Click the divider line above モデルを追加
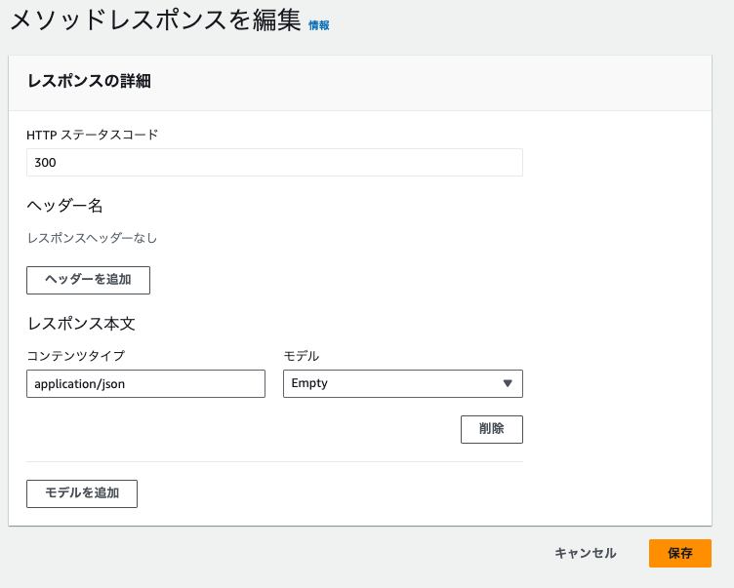Viewport: 734px width, 588px height. 274,461
